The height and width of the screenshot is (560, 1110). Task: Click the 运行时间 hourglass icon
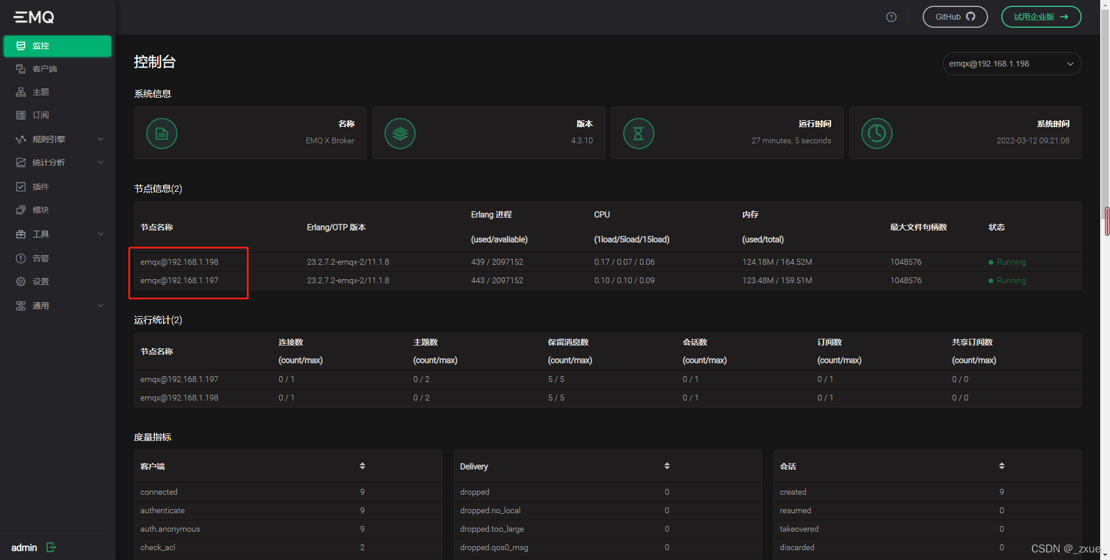(639, 133)
